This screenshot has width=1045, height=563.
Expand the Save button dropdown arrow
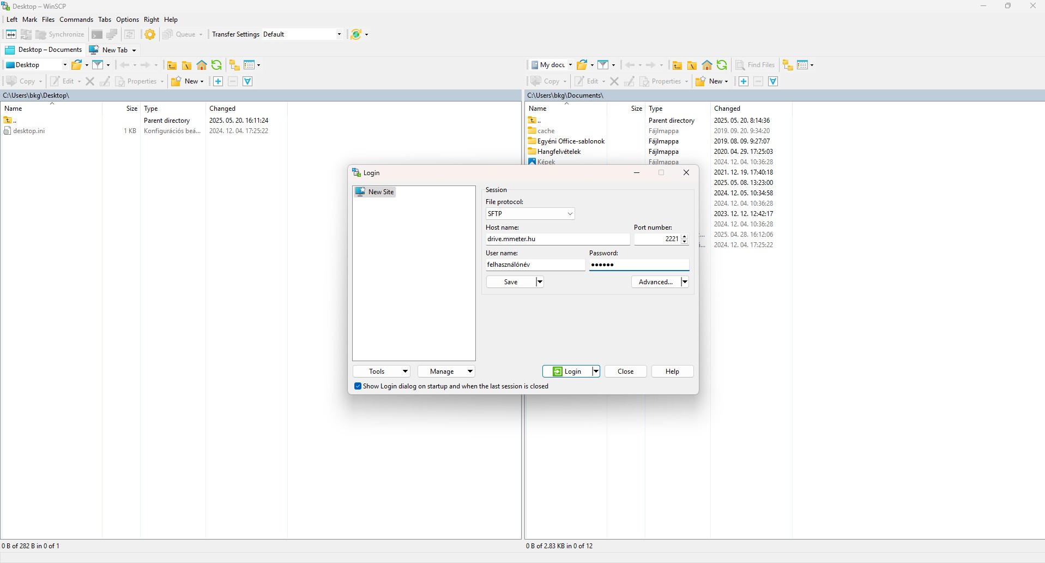pyautogui.click(x=540, y=282)
